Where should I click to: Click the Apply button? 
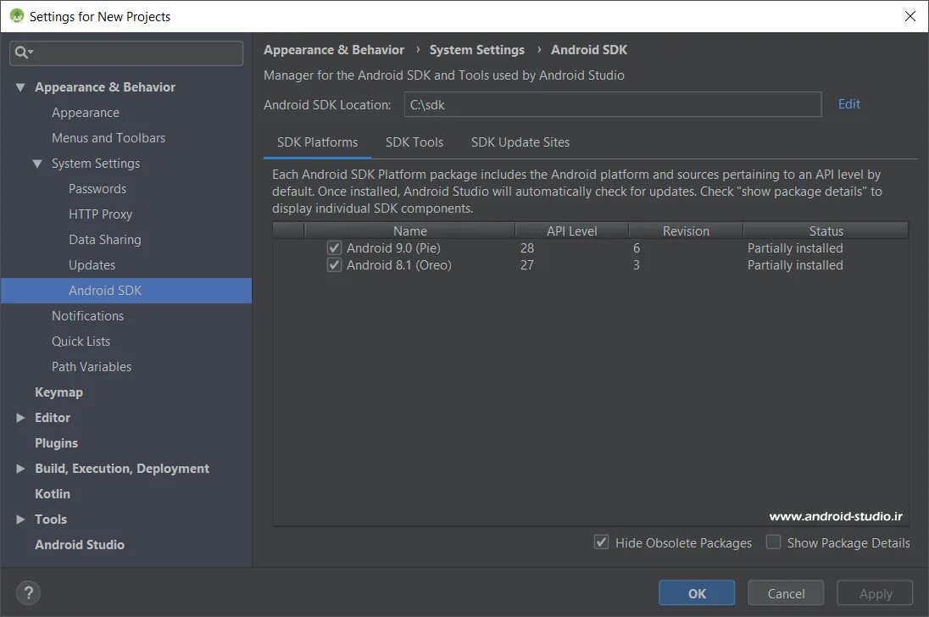[x=875, y=592]
